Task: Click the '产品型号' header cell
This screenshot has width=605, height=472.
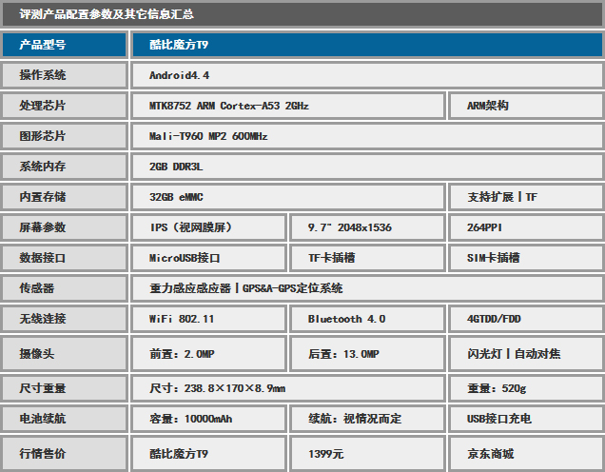Action: (65, 45)
